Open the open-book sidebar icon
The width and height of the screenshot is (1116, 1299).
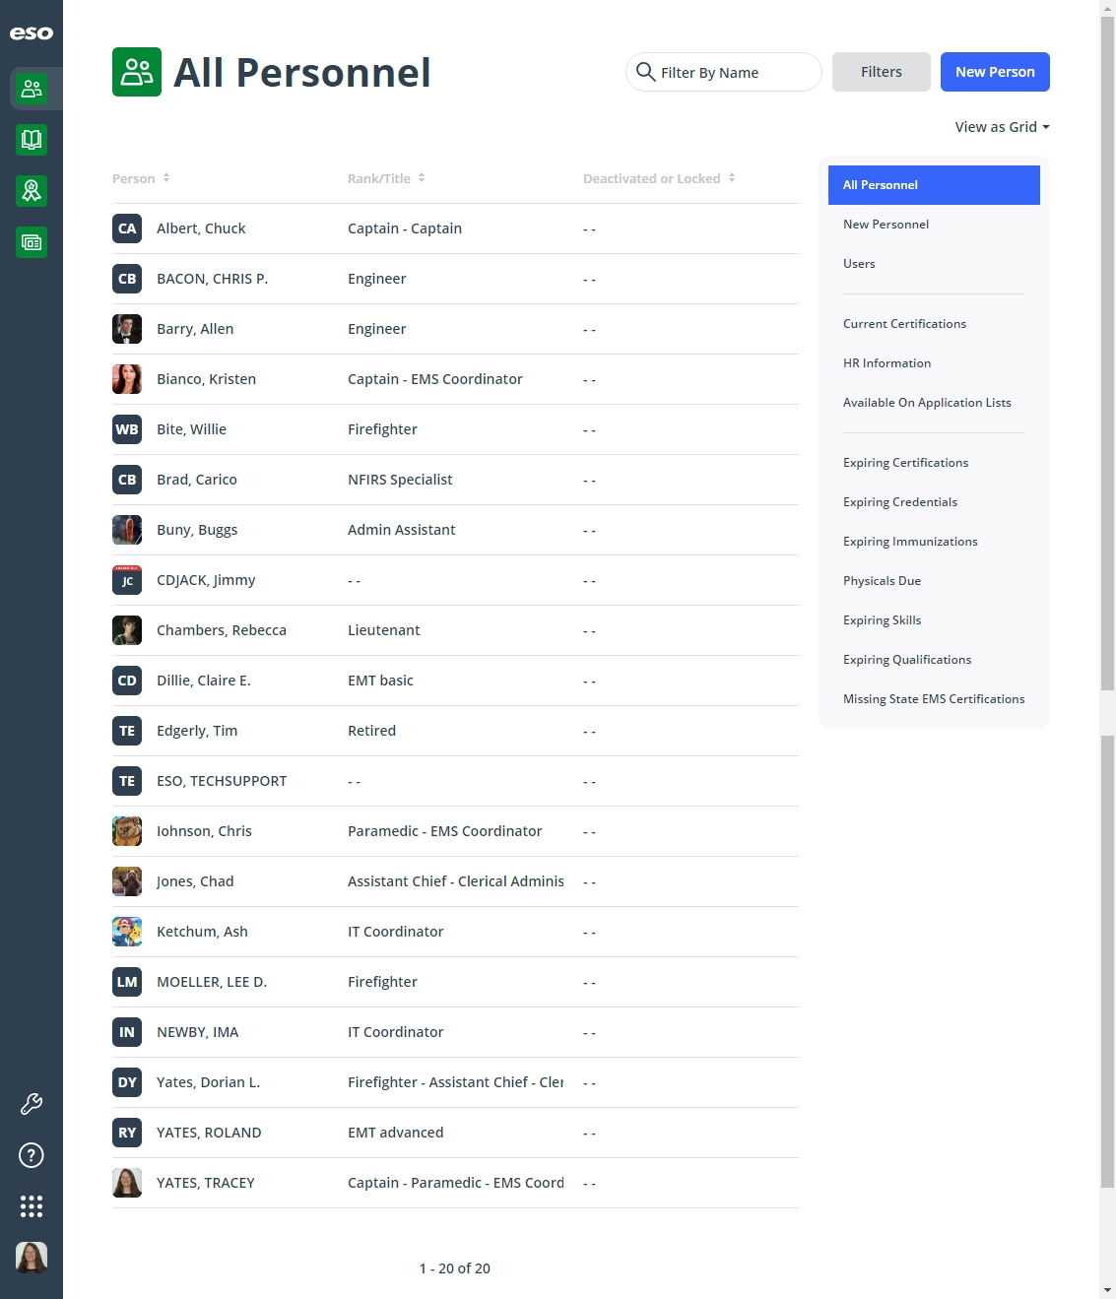click(x=32, y=140)
